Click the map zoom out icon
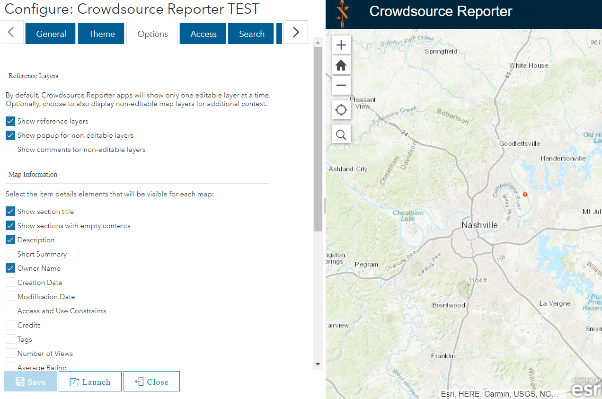This screenshot has height=399, width=602. coord(341,85)
